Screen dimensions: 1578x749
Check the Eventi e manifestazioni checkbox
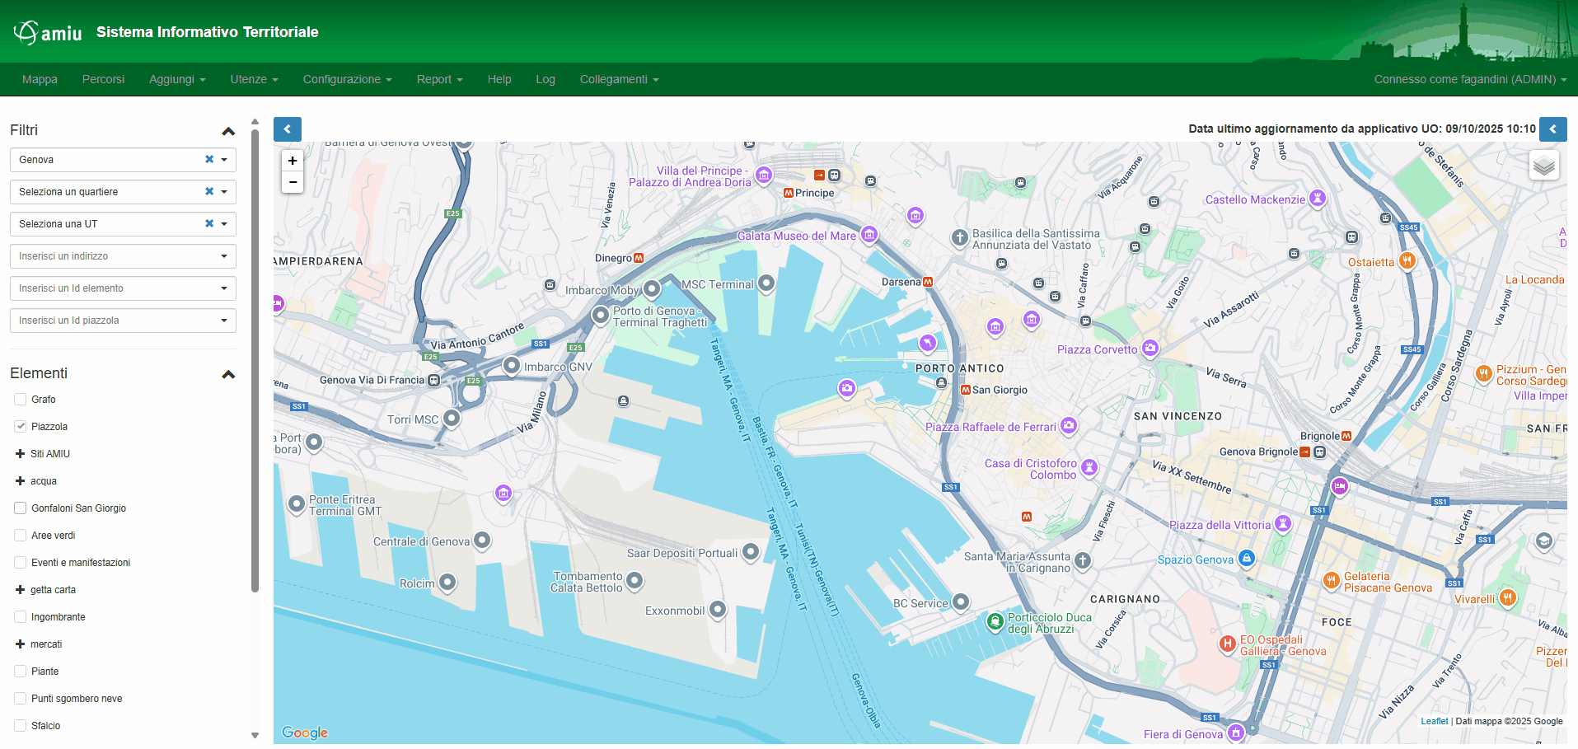21,563
